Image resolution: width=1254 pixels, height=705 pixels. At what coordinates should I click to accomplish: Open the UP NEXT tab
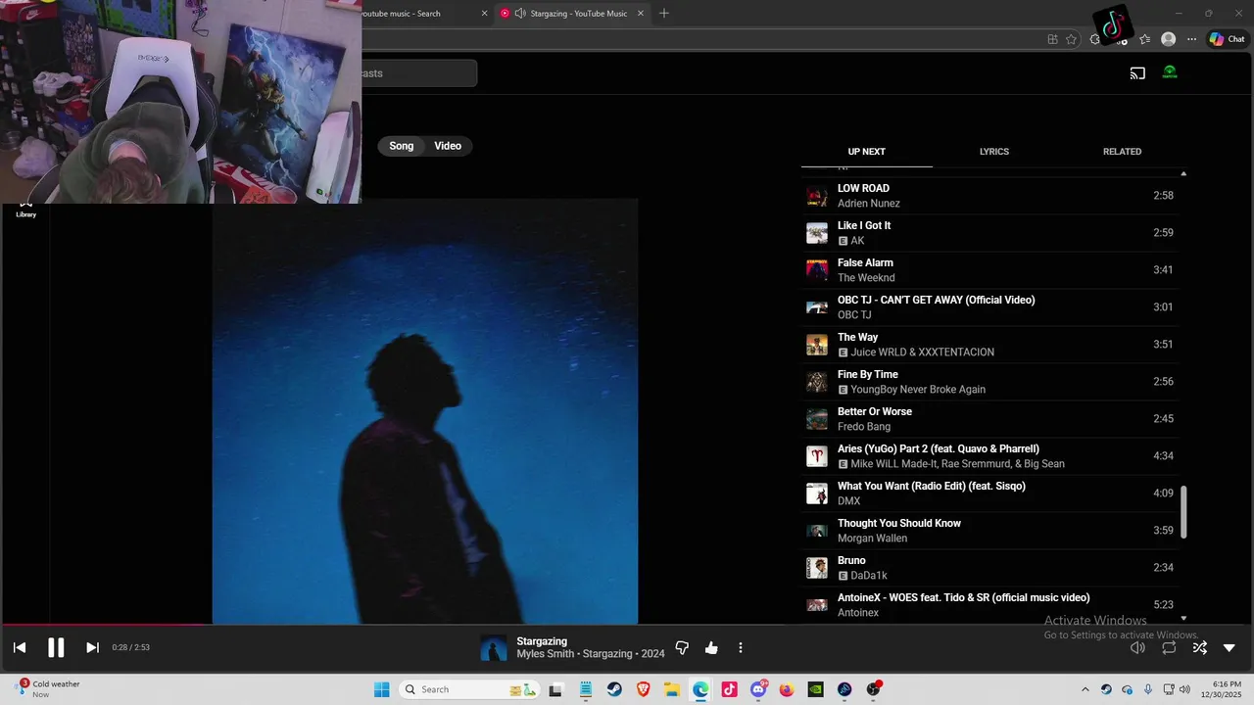point(866,152)
